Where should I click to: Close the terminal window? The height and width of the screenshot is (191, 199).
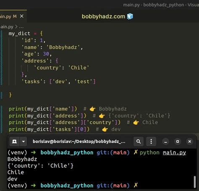click(x=190, y=141)
